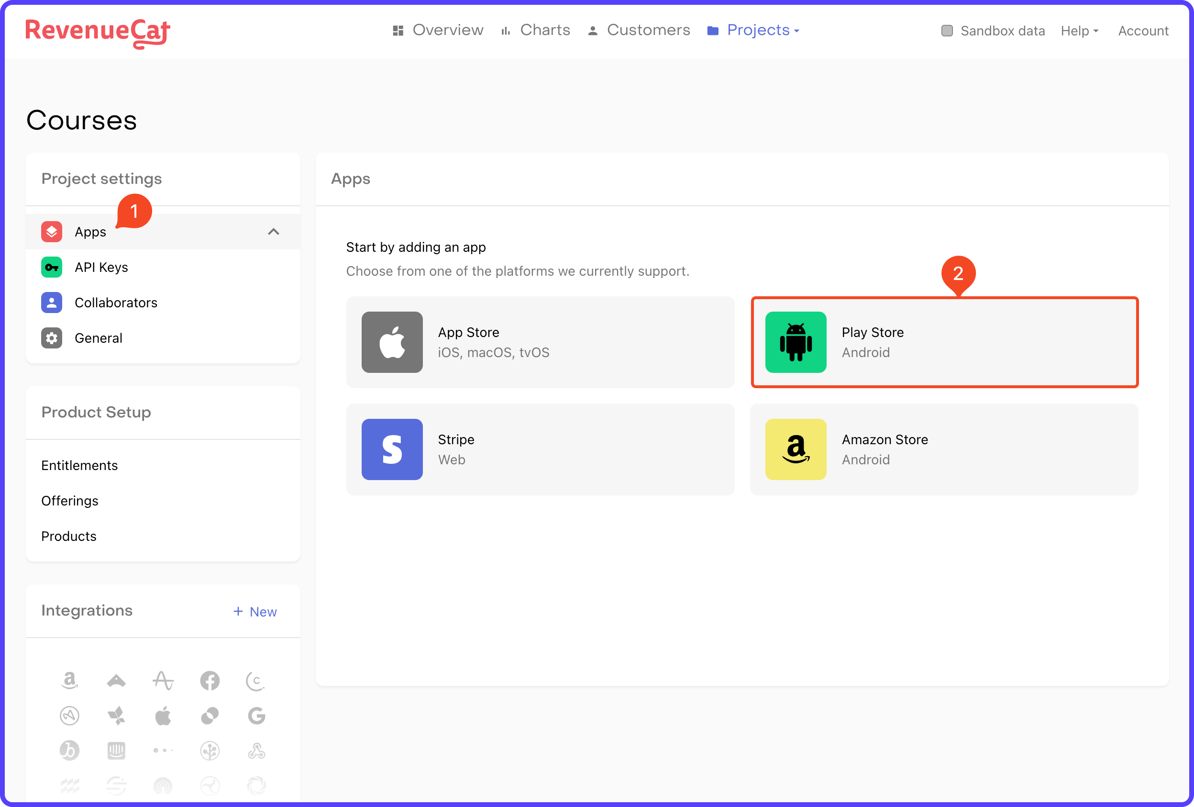Click New to add an integration
Viewport: 1194px width, 807px height.
[x=255, y=612]
